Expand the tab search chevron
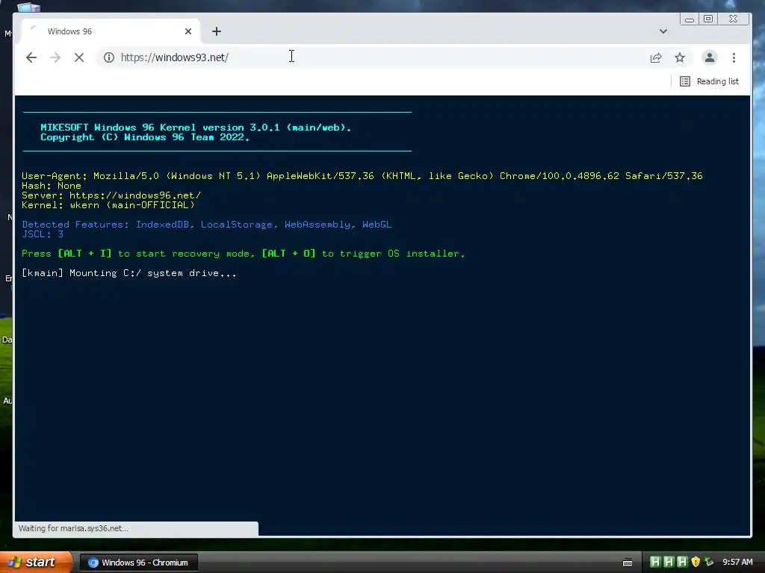This screenshot has width=765, height=573. tap(663, 31)
